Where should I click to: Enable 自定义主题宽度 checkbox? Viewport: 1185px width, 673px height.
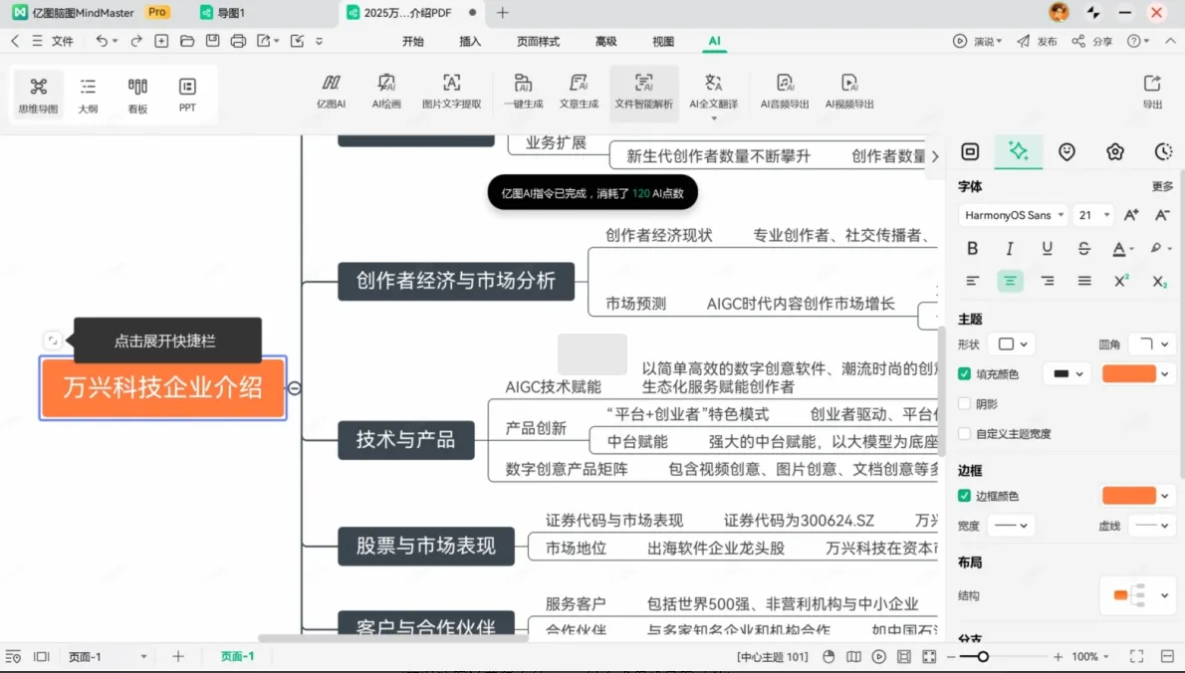(x=964, y=433)
